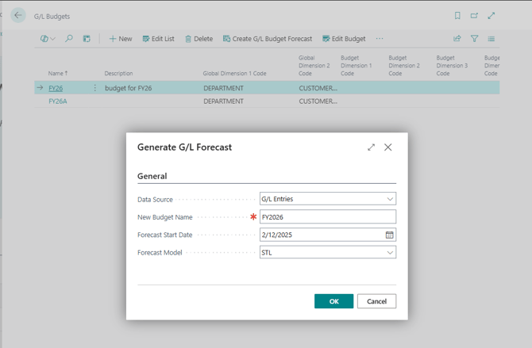Viewport: 532px width, 348px height.
Task: Click the list view layout icon
Action: [492, 39]
